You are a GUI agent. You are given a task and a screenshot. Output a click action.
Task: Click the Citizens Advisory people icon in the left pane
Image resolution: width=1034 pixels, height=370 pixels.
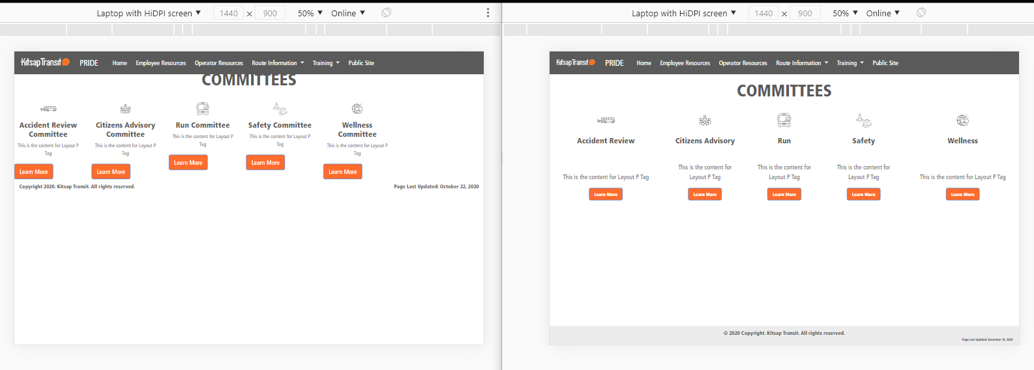(x=125, y=109)
